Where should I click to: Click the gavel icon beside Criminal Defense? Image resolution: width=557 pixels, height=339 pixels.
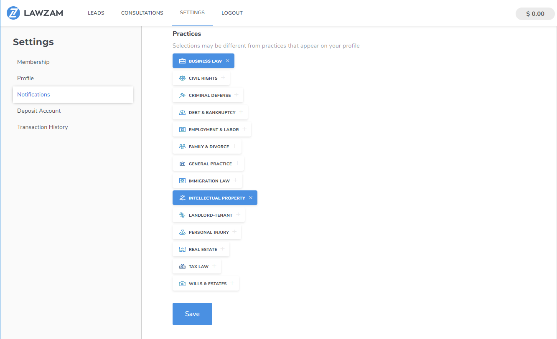(182, 95)
